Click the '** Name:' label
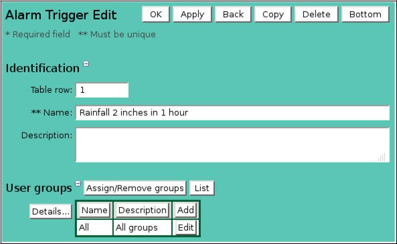The height and width of the screenshot is (244, 397). point(52,112)
